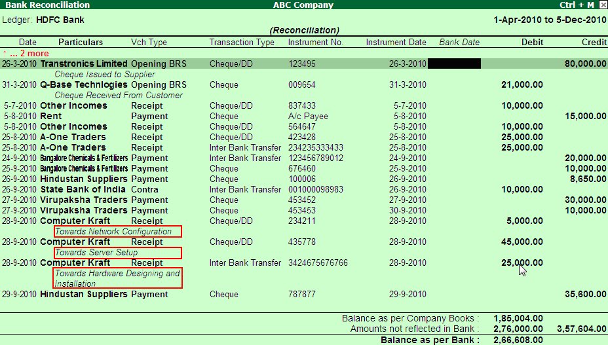Click Balance as per Company Books value
The image size is (608, 345).
coord(518,318)
